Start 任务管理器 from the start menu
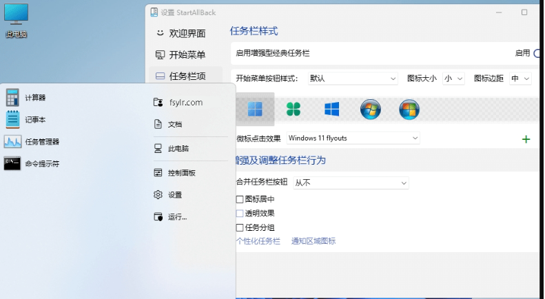This screenshot has height=299, width=545. point(32,142)
